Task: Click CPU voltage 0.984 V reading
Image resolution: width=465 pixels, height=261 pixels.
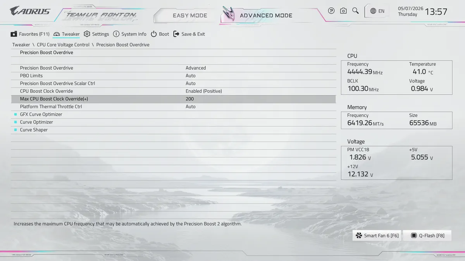Action: coord(422,89)
